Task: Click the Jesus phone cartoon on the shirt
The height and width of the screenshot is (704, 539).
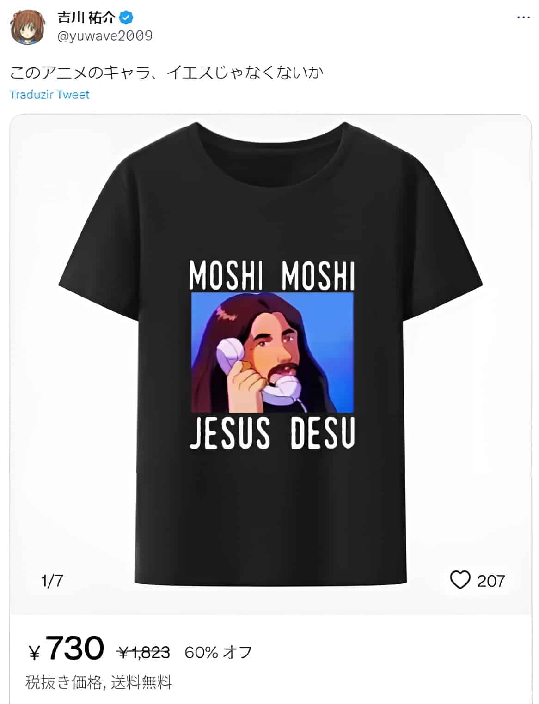Action: pyautogui.click(x=273, y=352)
